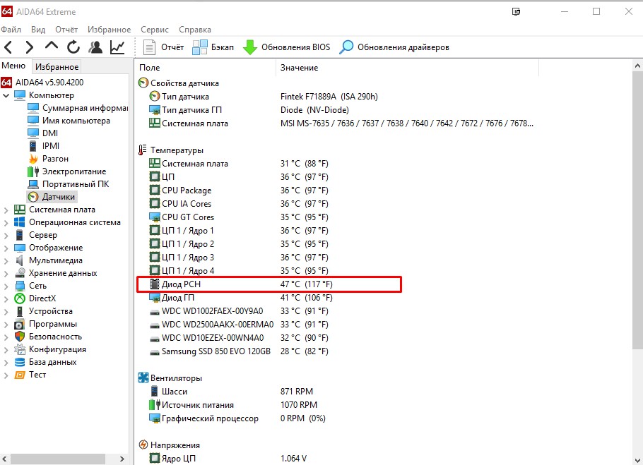Click the Портативный ПК laptop icon
The height and width of the screenshot is (465, 643).
click(33, 184)
